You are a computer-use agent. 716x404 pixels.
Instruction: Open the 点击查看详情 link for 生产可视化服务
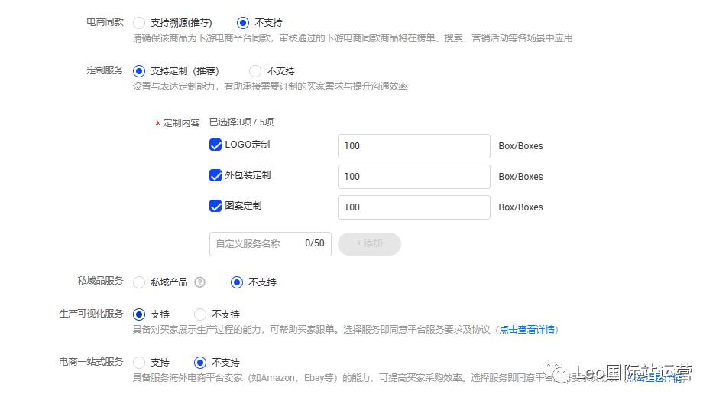coord(526,330)
